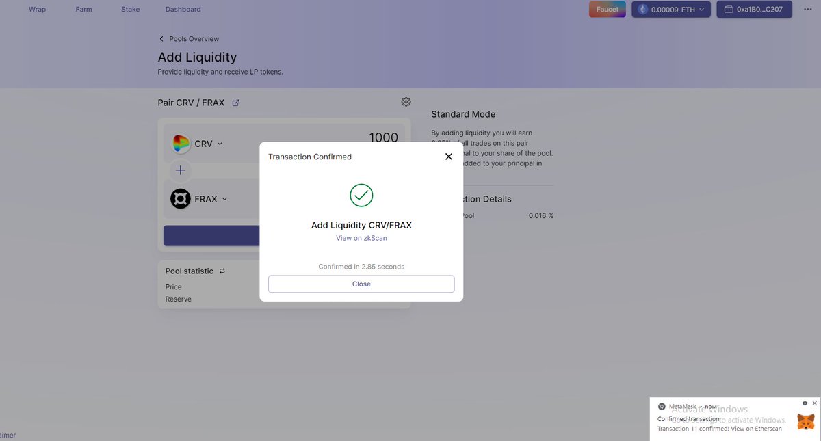
Task: Switch to the Dashboard page
Action: click(x=183, y=10)
